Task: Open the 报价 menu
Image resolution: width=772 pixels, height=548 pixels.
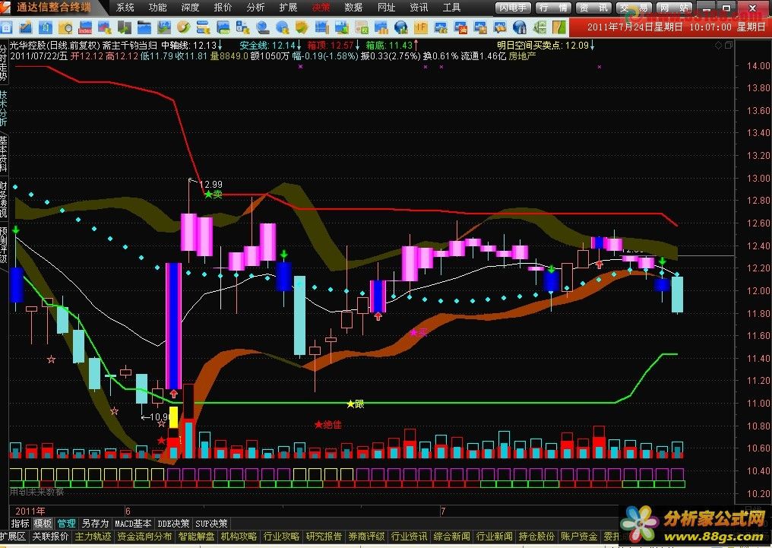Action: point(223,8)
